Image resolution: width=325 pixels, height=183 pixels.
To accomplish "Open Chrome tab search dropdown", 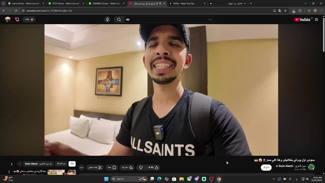I will (x=3, y=4).
